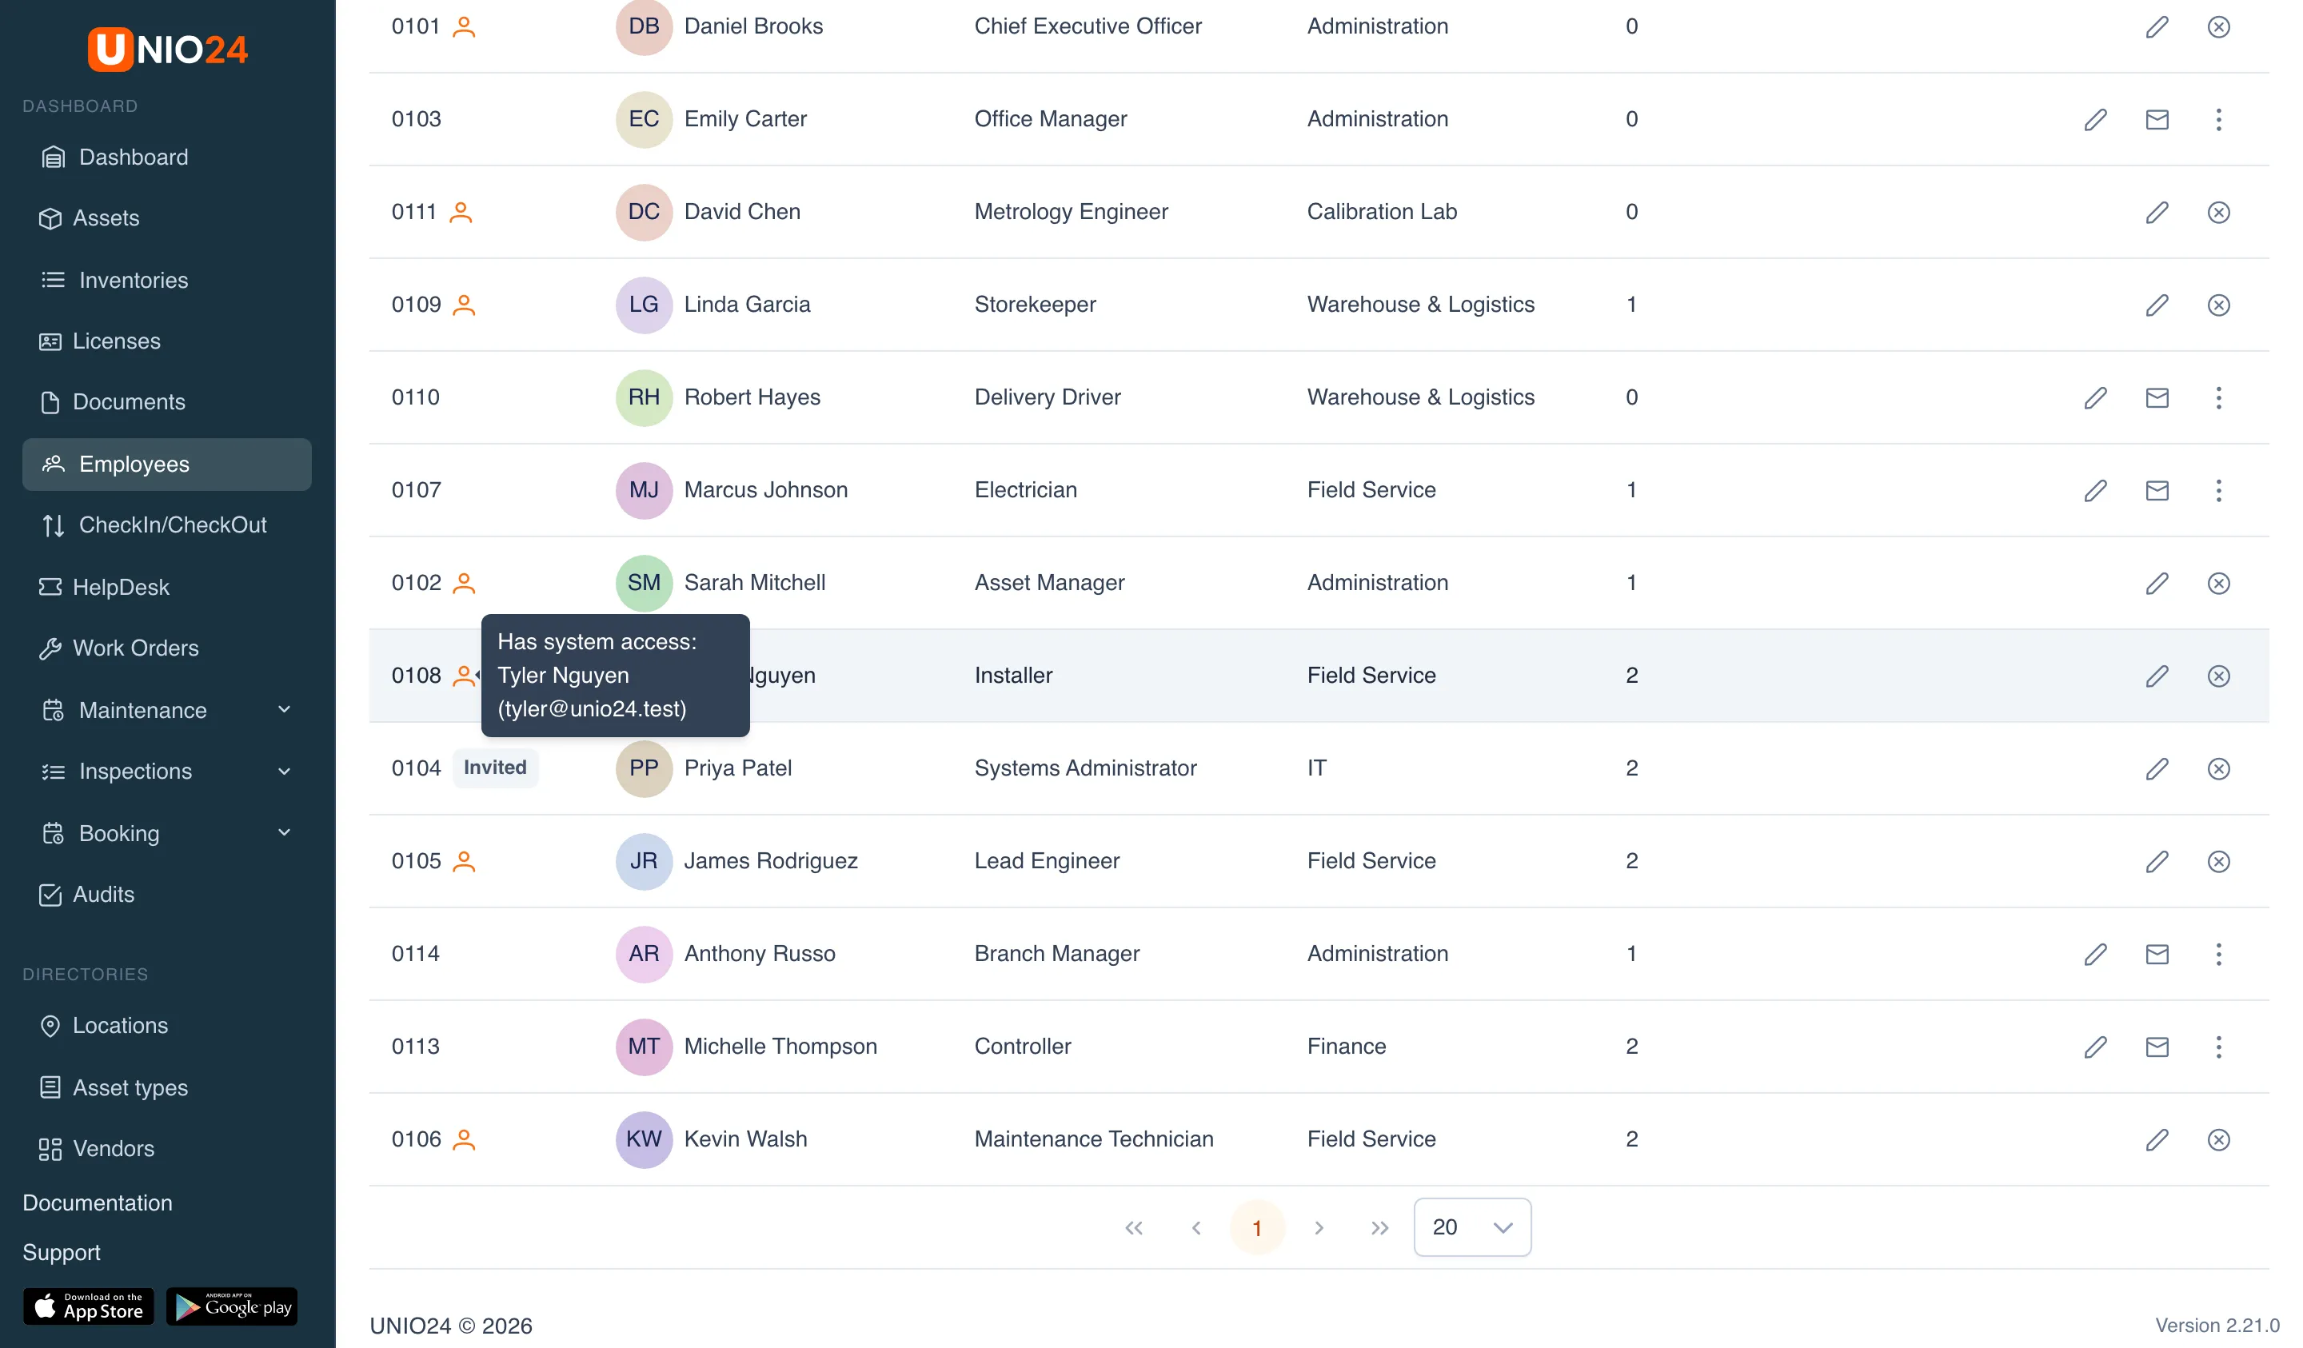Open more options for Robert Hayes
The height and width of the screenshot is (1348, 2303).
point(2218,397)
